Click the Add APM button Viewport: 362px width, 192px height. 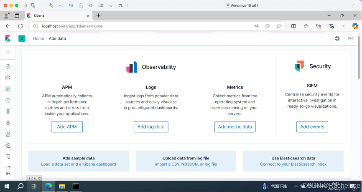tap(67, 127)
